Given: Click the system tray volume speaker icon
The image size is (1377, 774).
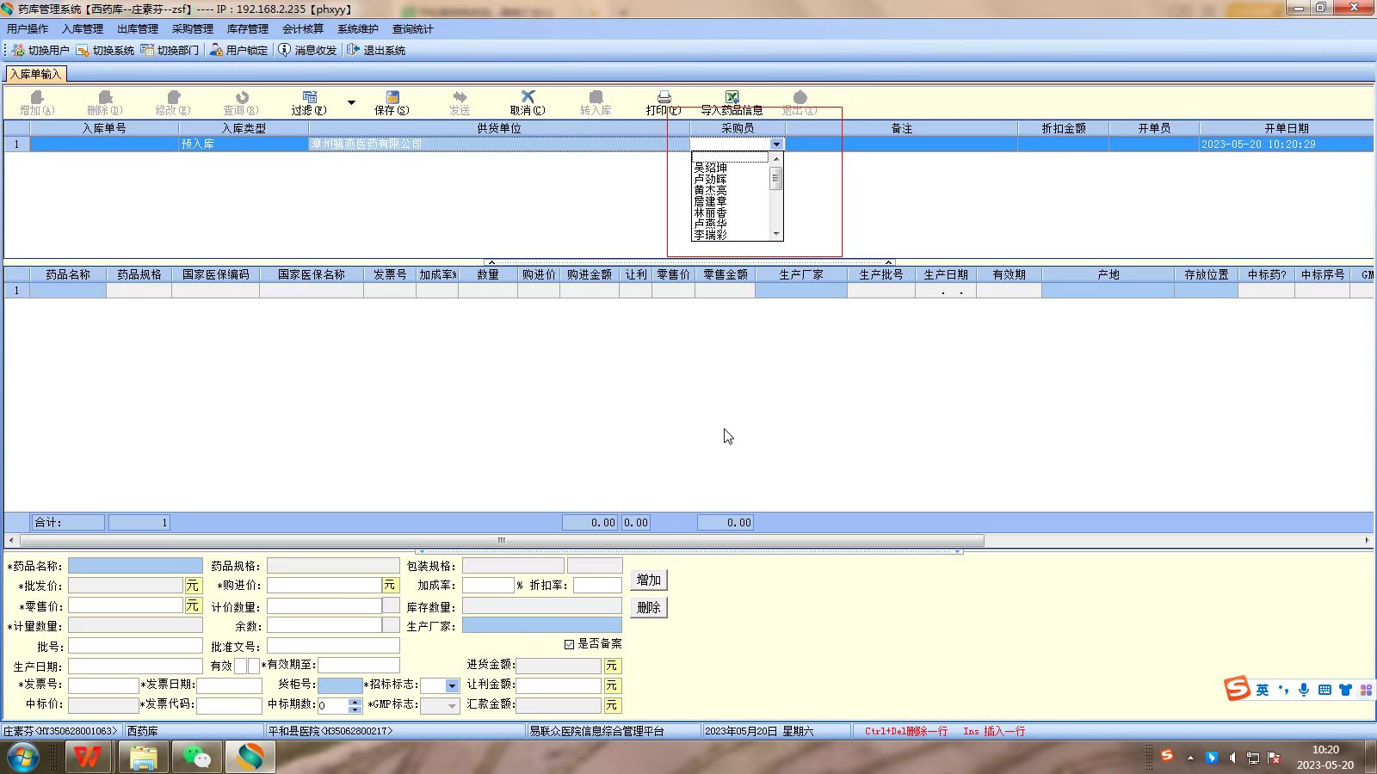Looking at the screenshot, I should 1232,758.
